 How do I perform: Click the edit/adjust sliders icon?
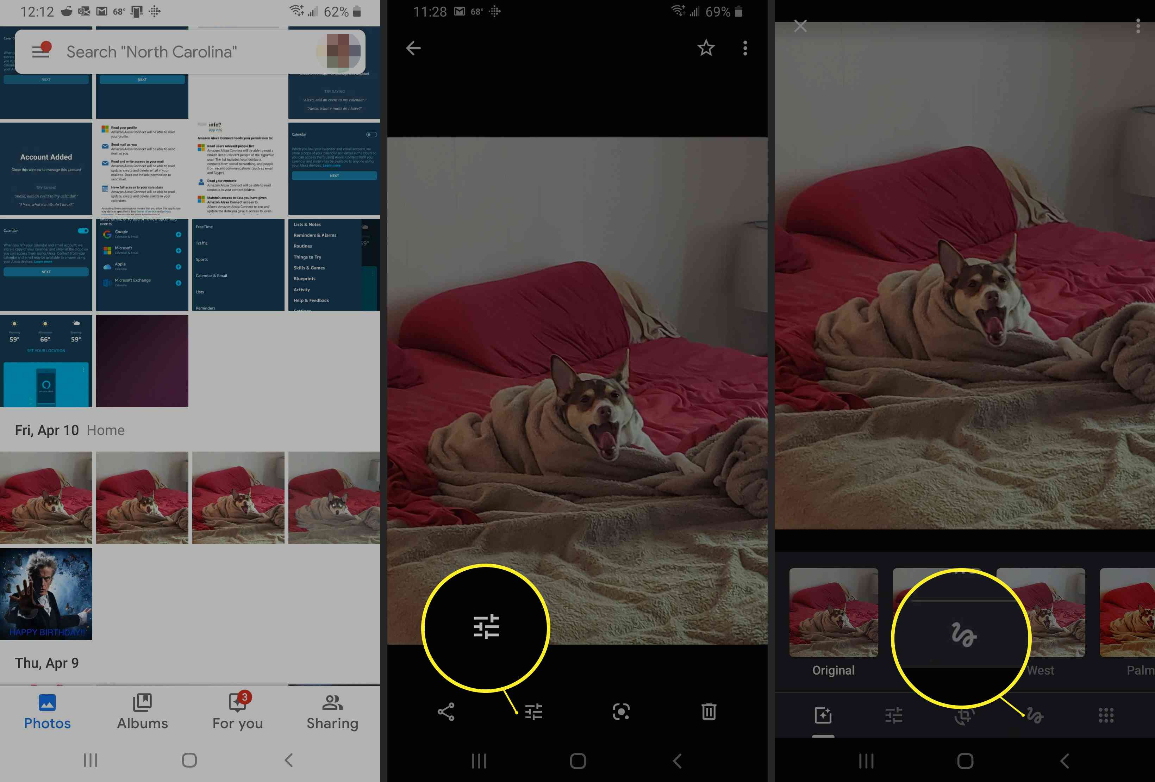[534, 711]
